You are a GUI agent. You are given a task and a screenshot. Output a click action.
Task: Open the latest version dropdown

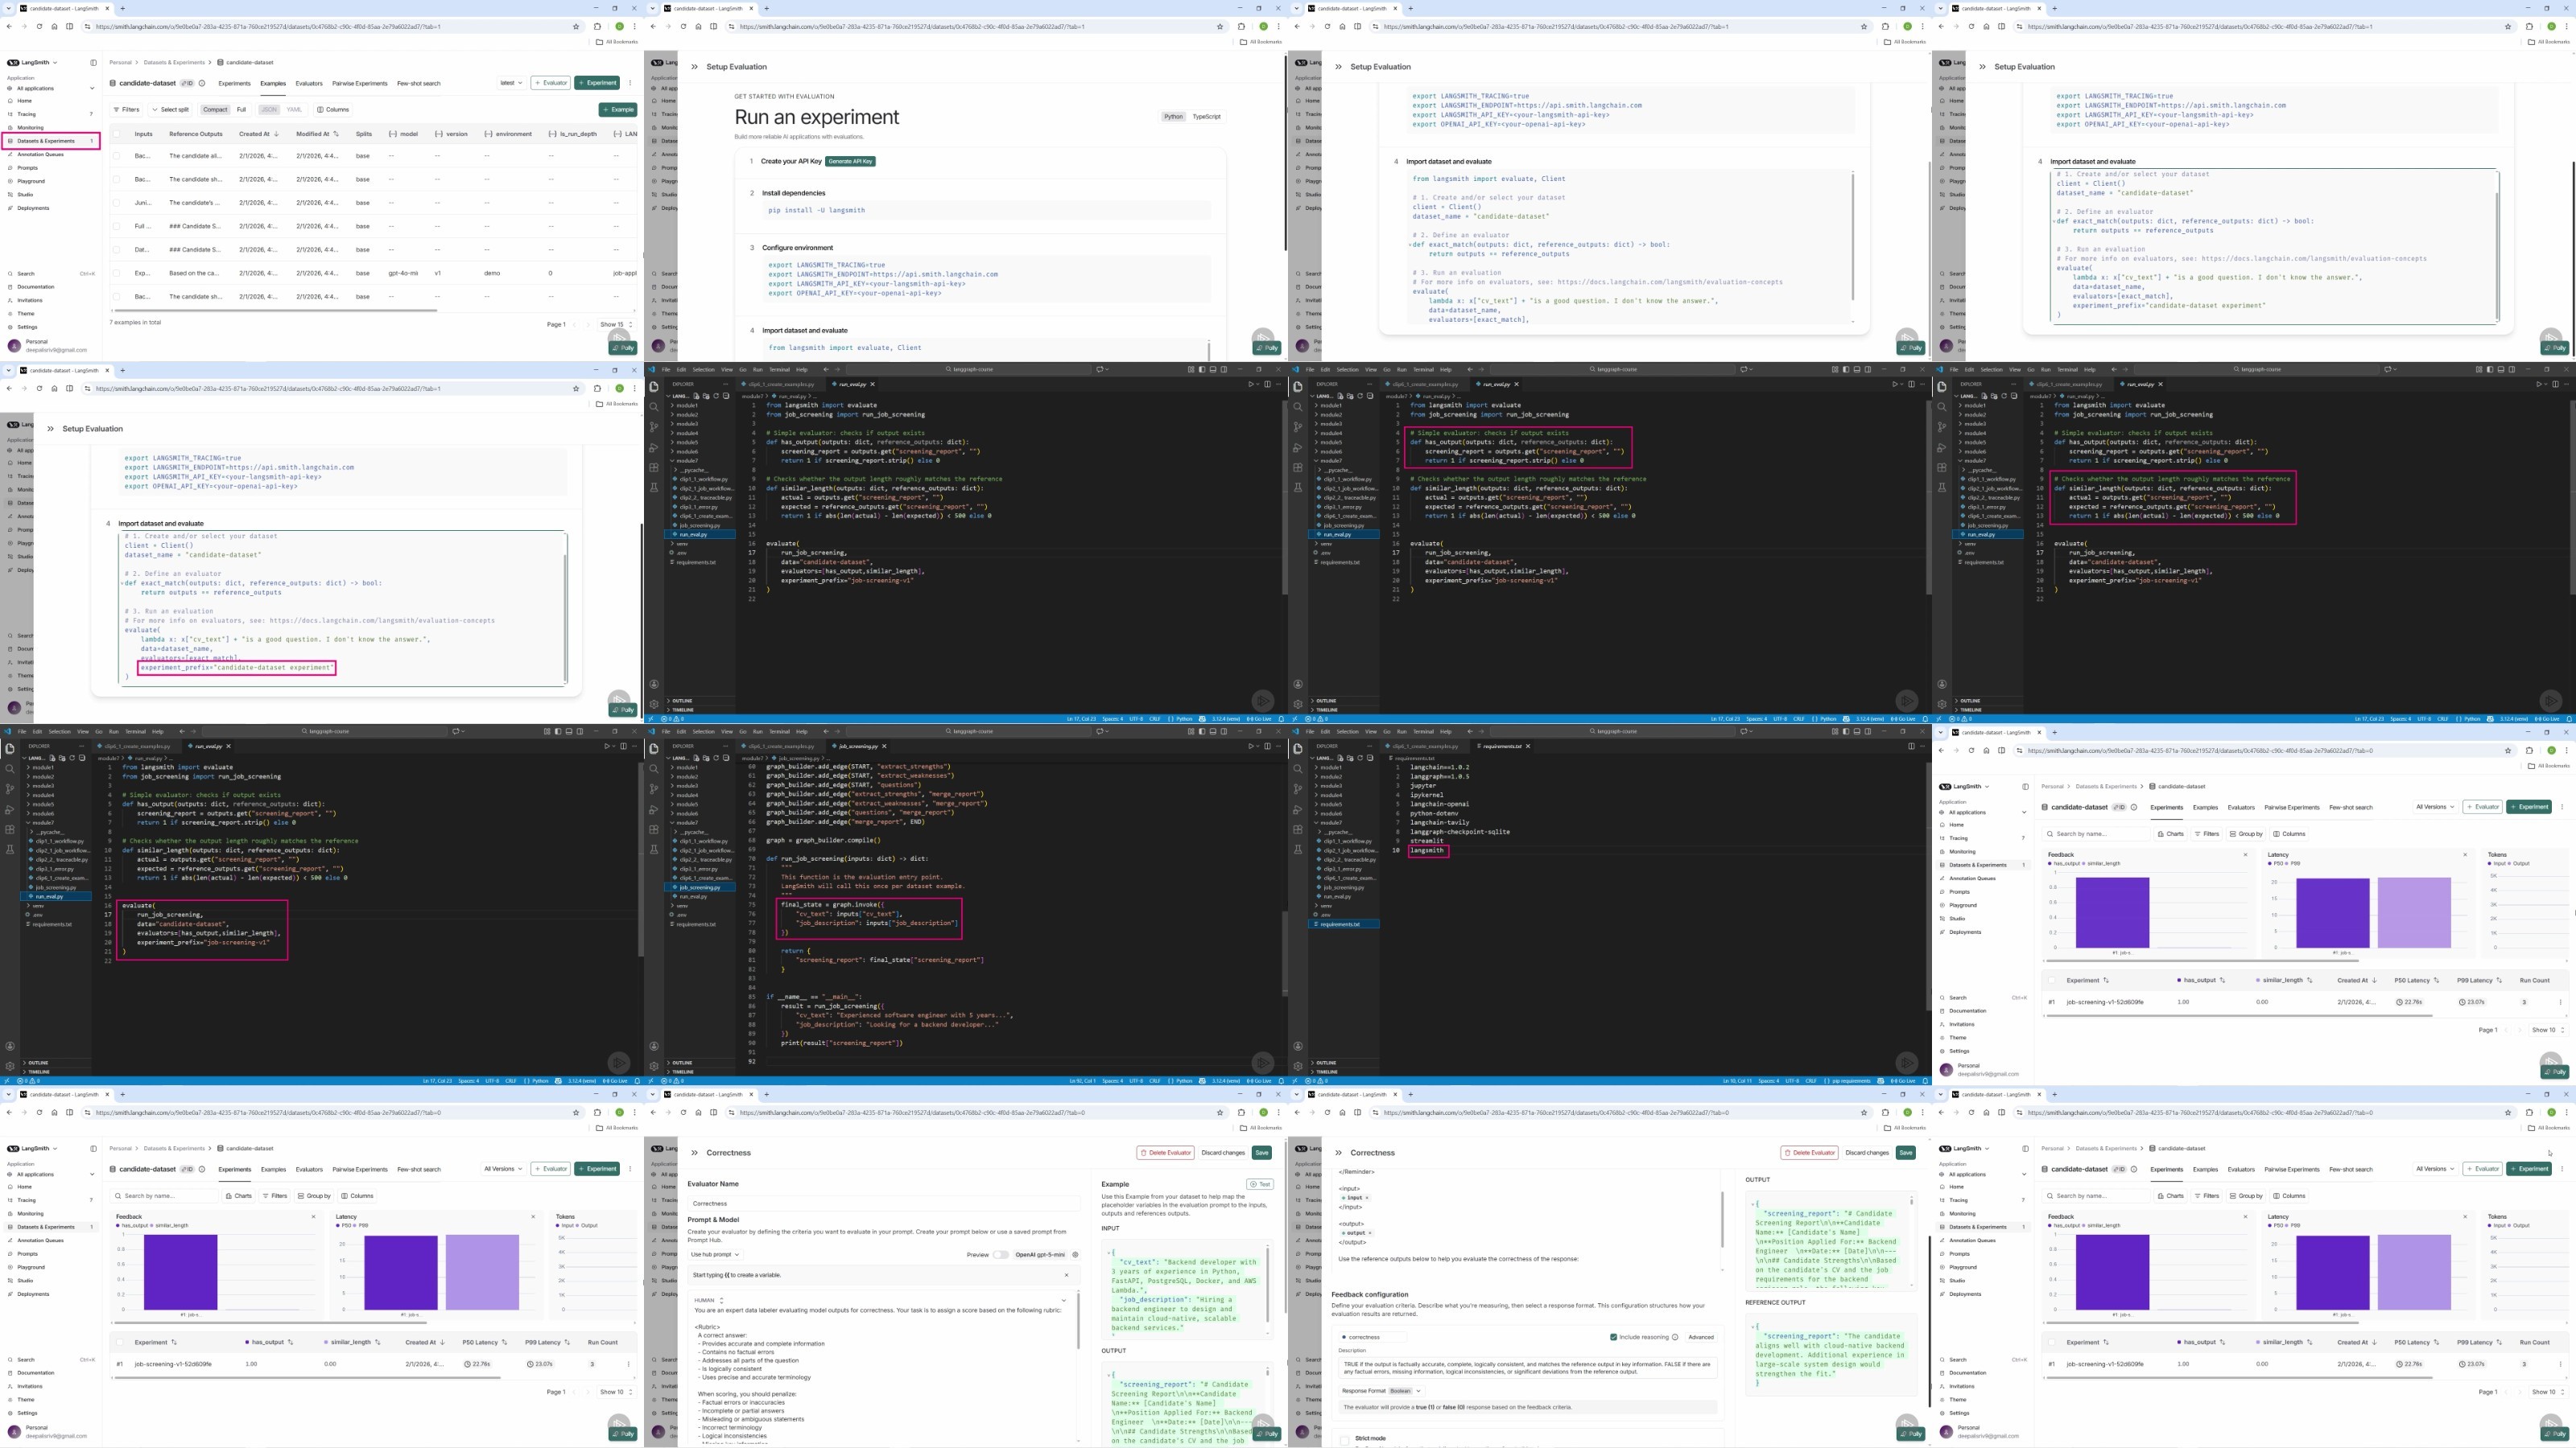point(511,83)
